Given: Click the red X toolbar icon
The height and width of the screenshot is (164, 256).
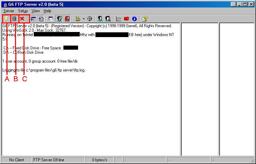Looking at the screenshot, I should click(22, 19).
